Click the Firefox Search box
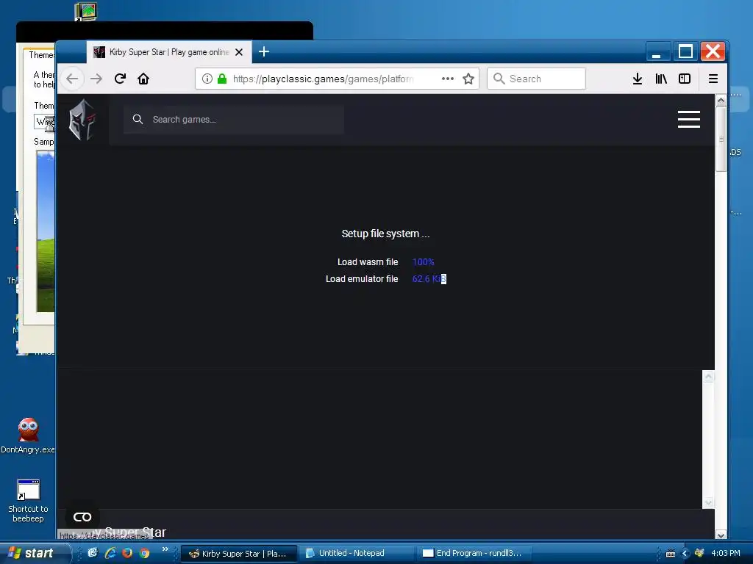The height and width of the screenshot is (564, 753). (x=536, y=79)
